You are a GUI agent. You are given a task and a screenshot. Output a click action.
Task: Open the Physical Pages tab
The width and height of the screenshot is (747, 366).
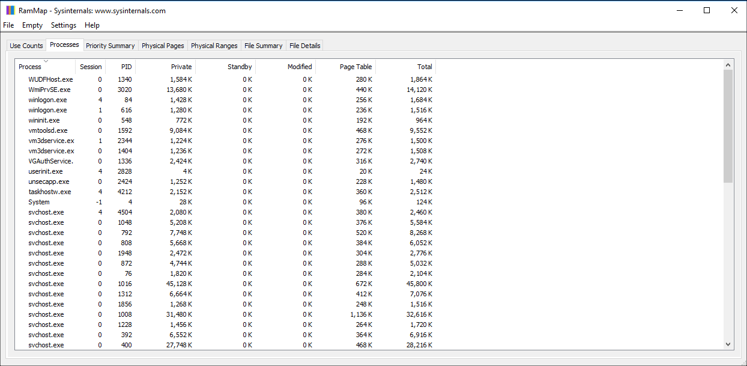pos(163,45)
